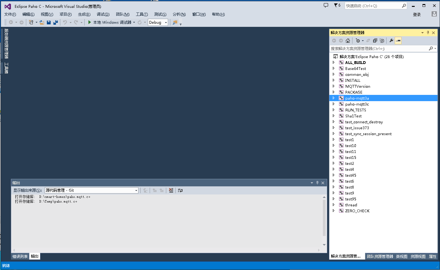Click the Solution Explorer search field
The image size is (440, 270).
[379, 48]
